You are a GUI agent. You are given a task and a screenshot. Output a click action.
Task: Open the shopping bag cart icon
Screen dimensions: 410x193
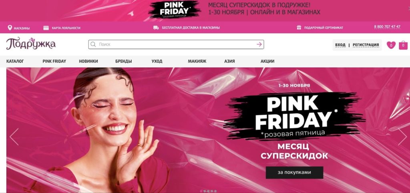point(403,45)
